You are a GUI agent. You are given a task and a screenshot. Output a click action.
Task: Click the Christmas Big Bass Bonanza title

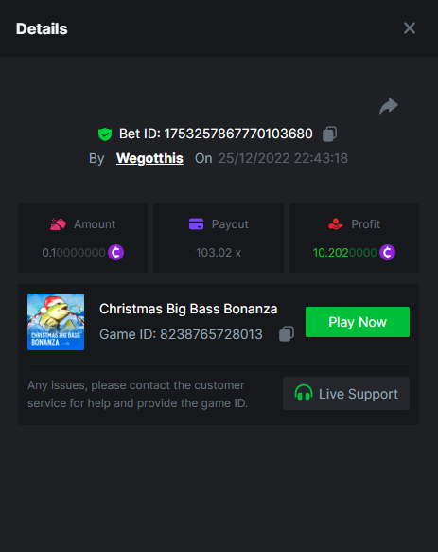pos(188,309)
